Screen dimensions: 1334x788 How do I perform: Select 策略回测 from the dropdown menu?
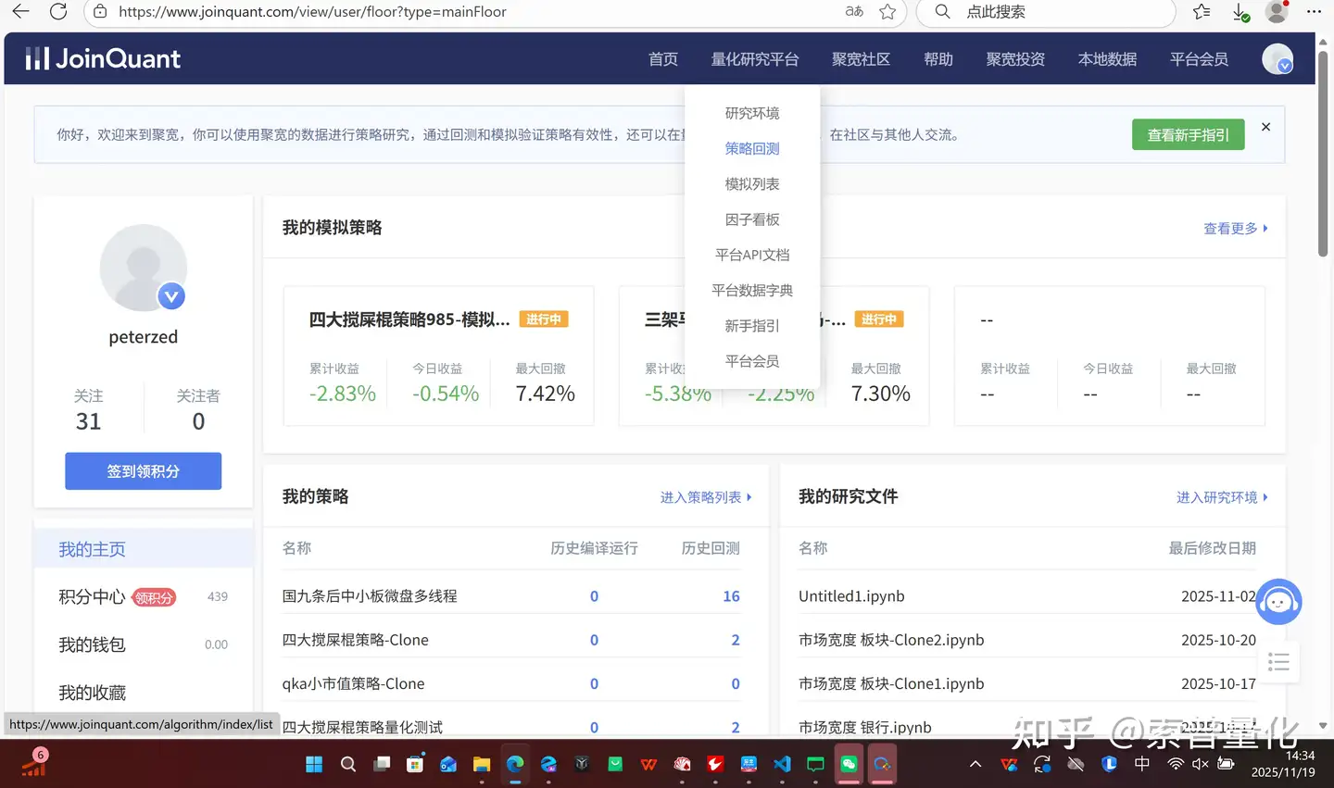coord(752,148)
